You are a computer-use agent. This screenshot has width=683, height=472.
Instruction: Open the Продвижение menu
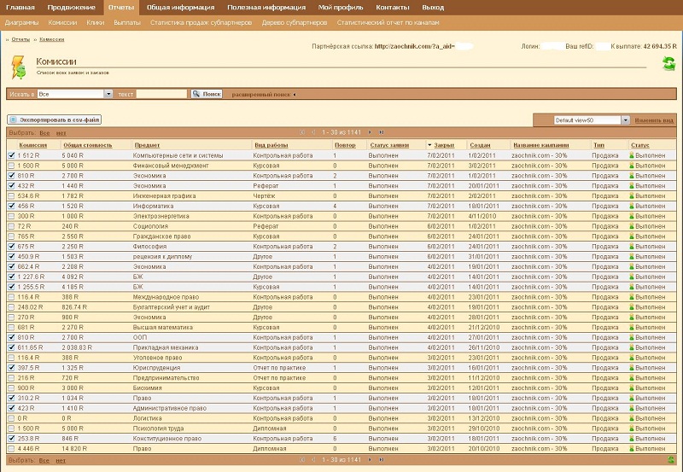point(72,8)
